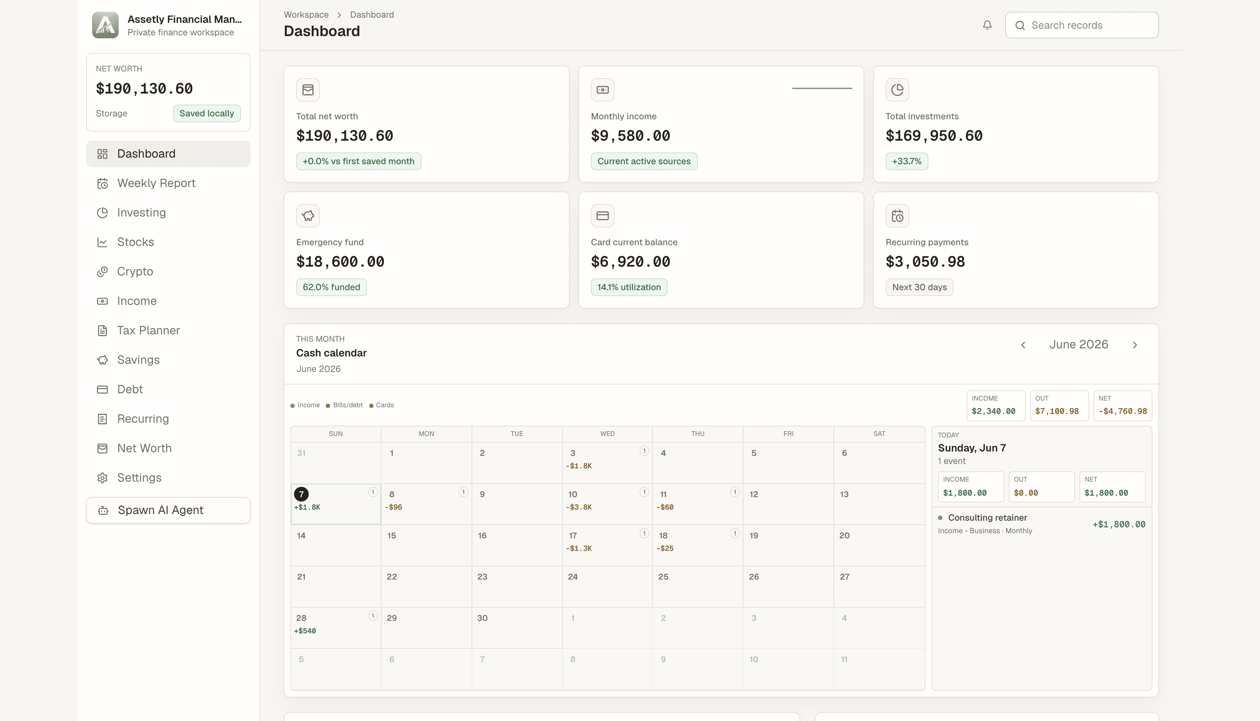Click the Settings gear icon
The width and height of the screenshot is (1260, 721).
tap(102, 478)
